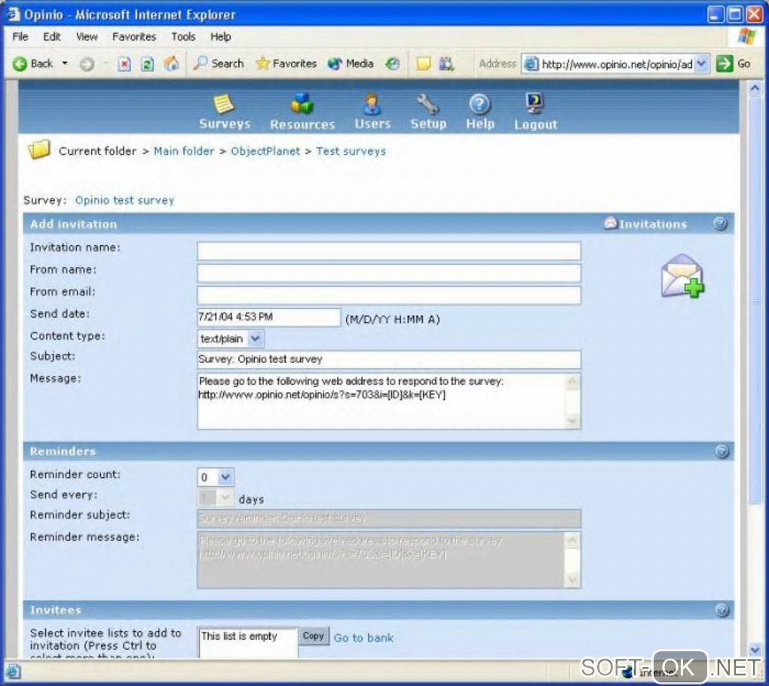Screen dimensions: 769x686
Task: Click the Invitation name input field
Action: click(389, 251)
